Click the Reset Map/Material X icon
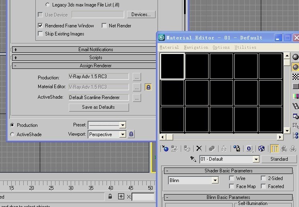 [199, 149]
